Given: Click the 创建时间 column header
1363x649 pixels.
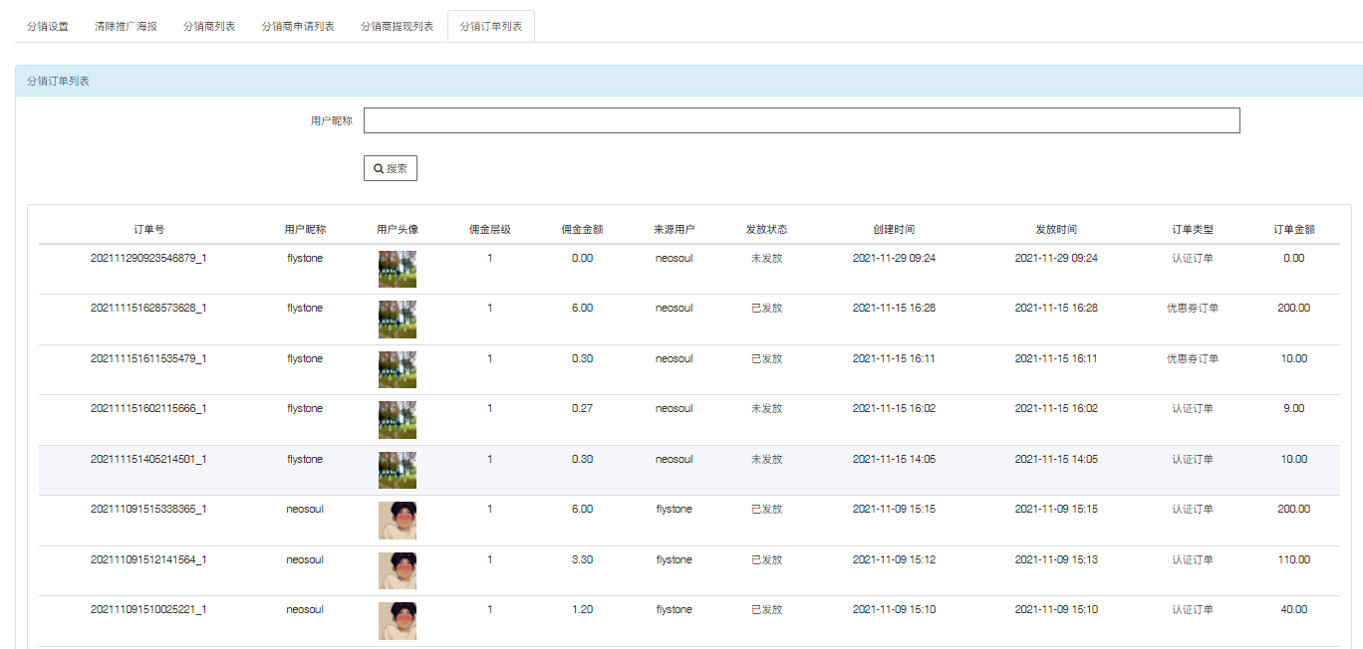Looking at the screenshot, I should click(894, 229).
